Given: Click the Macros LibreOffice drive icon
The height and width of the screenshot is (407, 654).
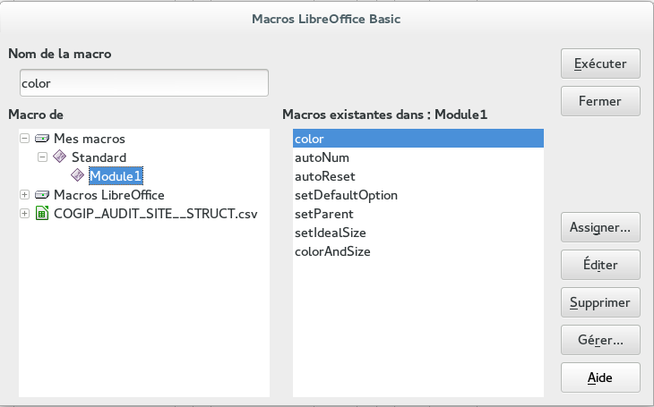Looking at the screenshot, I should [42, 194].
